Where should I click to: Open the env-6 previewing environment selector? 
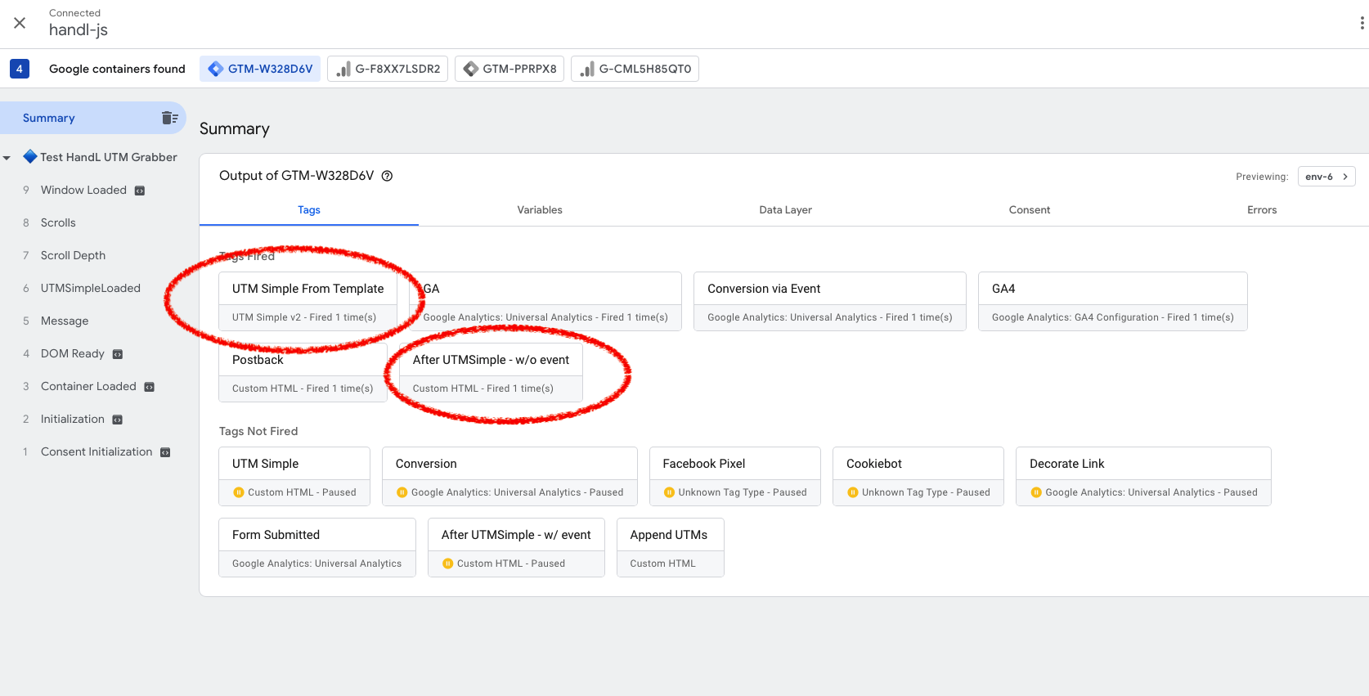click(x=1326, y=177)
